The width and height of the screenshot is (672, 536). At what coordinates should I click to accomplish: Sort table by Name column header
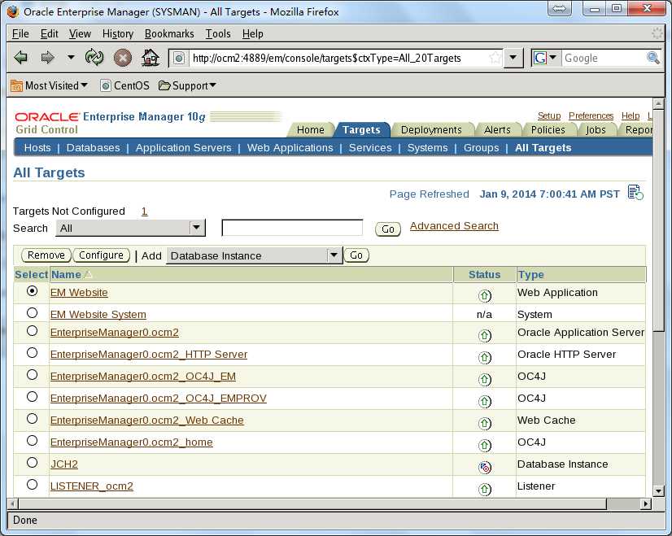(x=66, y=275)
